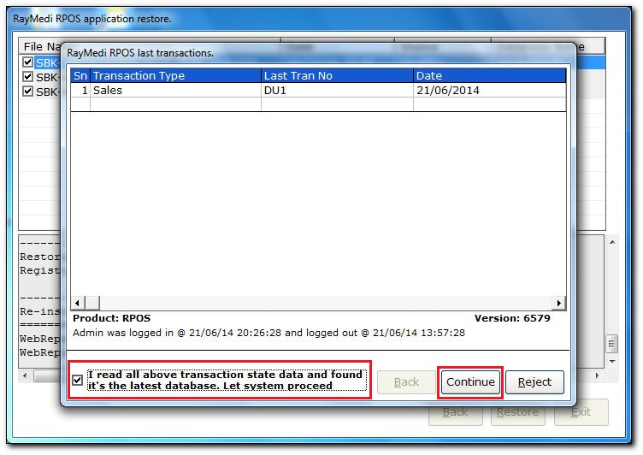Toggle the 'I read all above transaction' checkbox

coord(77,381)
